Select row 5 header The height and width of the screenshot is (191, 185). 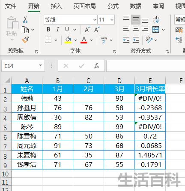[x=6, y=127]
